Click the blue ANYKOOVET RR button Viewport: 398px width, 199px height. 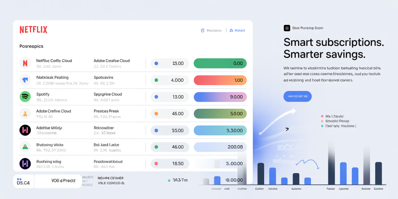[x=297, y=96]
